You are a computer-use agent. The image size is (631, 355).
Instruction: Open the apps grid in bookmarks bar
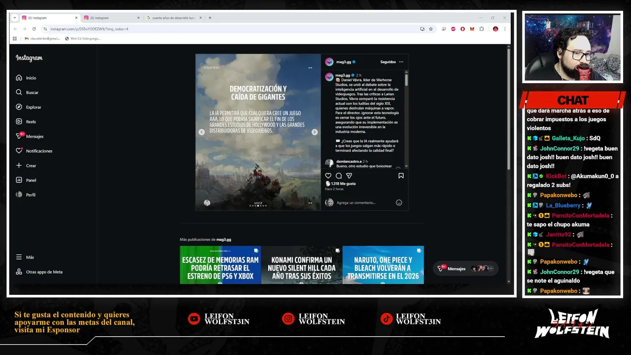(15, 38)
